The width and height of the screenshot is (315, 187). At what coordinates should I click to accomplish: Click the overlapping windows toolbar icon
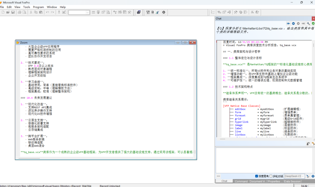click(x=139, y=12)
